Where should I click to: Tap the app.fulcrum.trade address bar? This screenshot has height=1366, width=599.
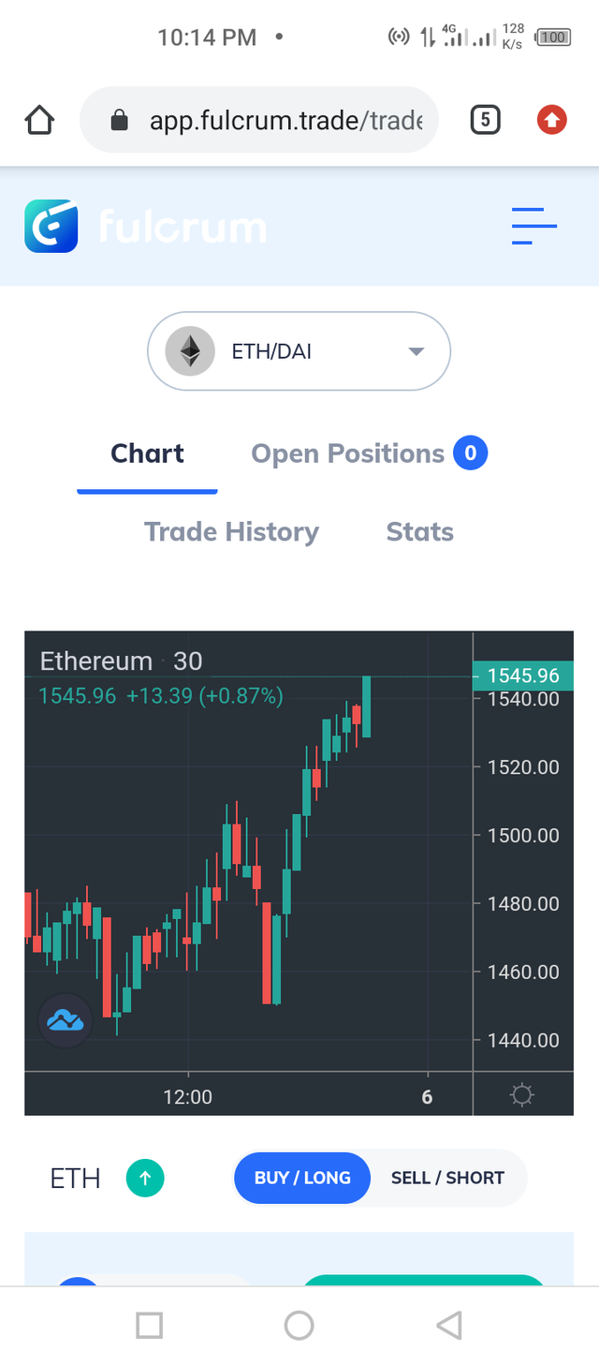point(259,120)
